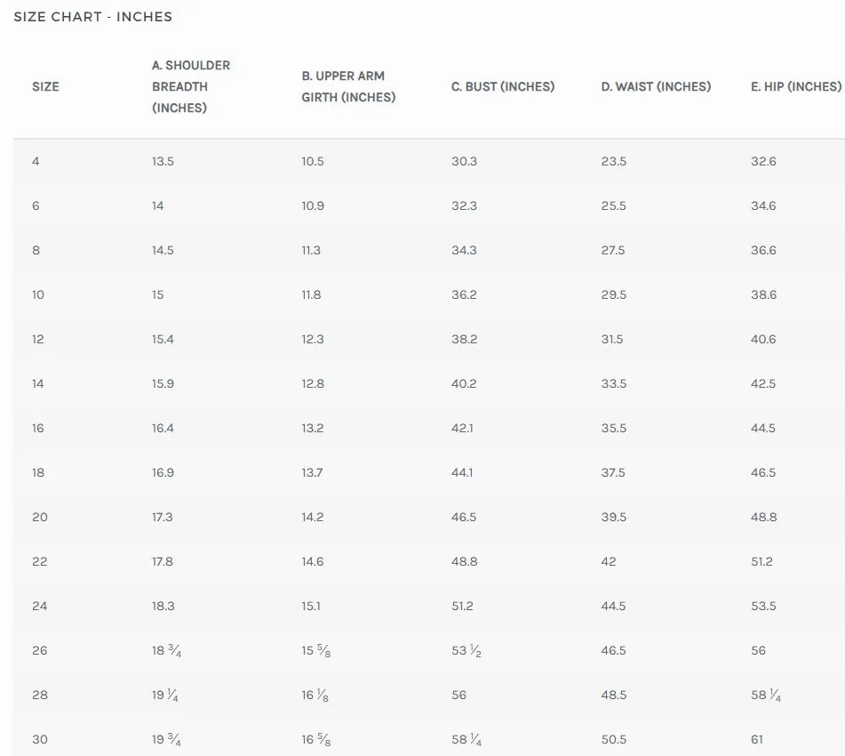Image resolution: width=845 pixels, height=756 pixels.
Task: Click the bust value 53 ½
Action: [x=466, y=650]
